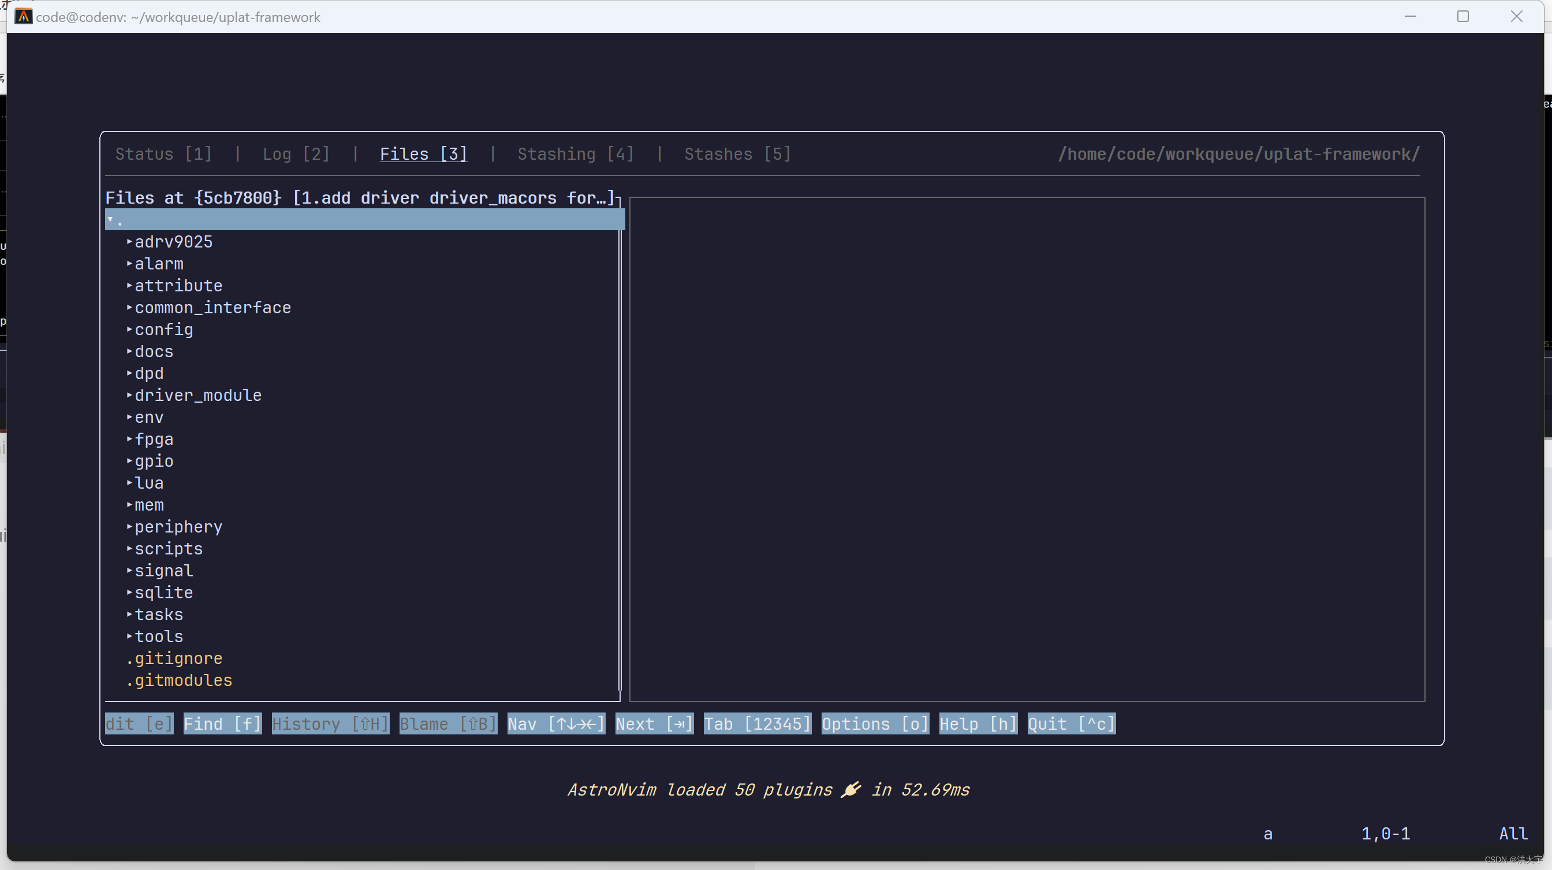1552x870 pixels.
Task: Click the History button in bottom bar
Action: [330, 723]
